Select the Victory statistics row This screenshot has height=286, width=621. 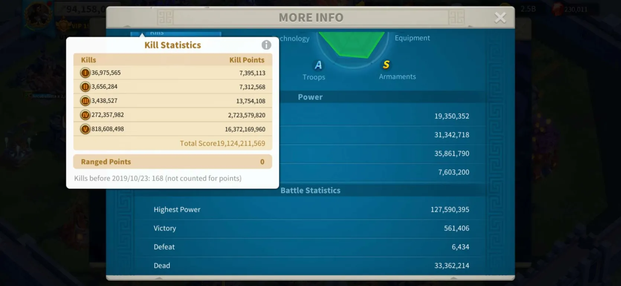[311, 229]
